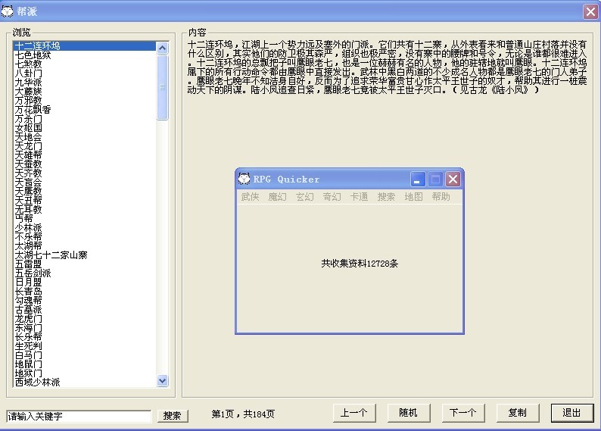
Task: Select 长乐帮 in the list
Action: pos(85,337)
